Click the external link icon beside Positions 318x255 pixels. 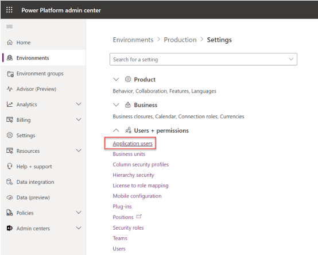point(139,217)
